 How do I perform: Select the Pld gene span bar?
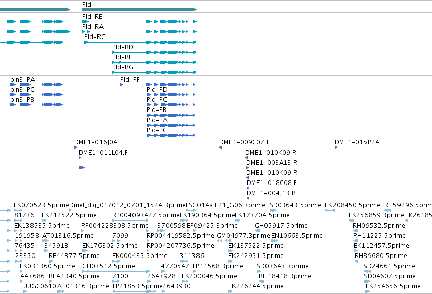[x=140, y=10]
